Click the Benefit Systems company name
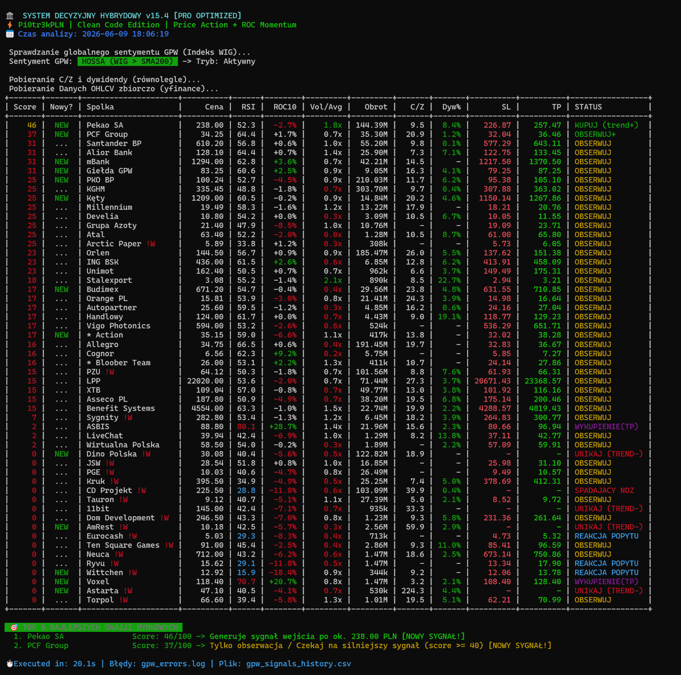The height and width of the screenshot is (675, 681). click(121, 408)
